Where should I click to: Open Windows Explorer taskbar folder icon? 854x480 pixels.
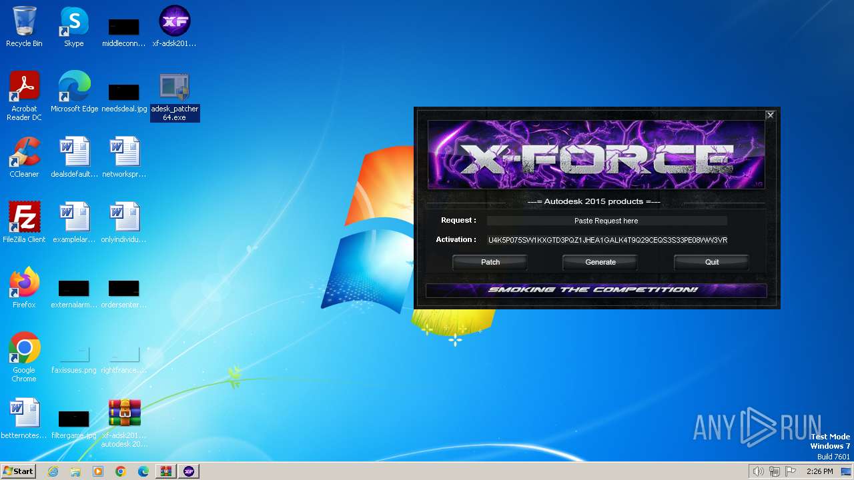(x=75, y=471)
